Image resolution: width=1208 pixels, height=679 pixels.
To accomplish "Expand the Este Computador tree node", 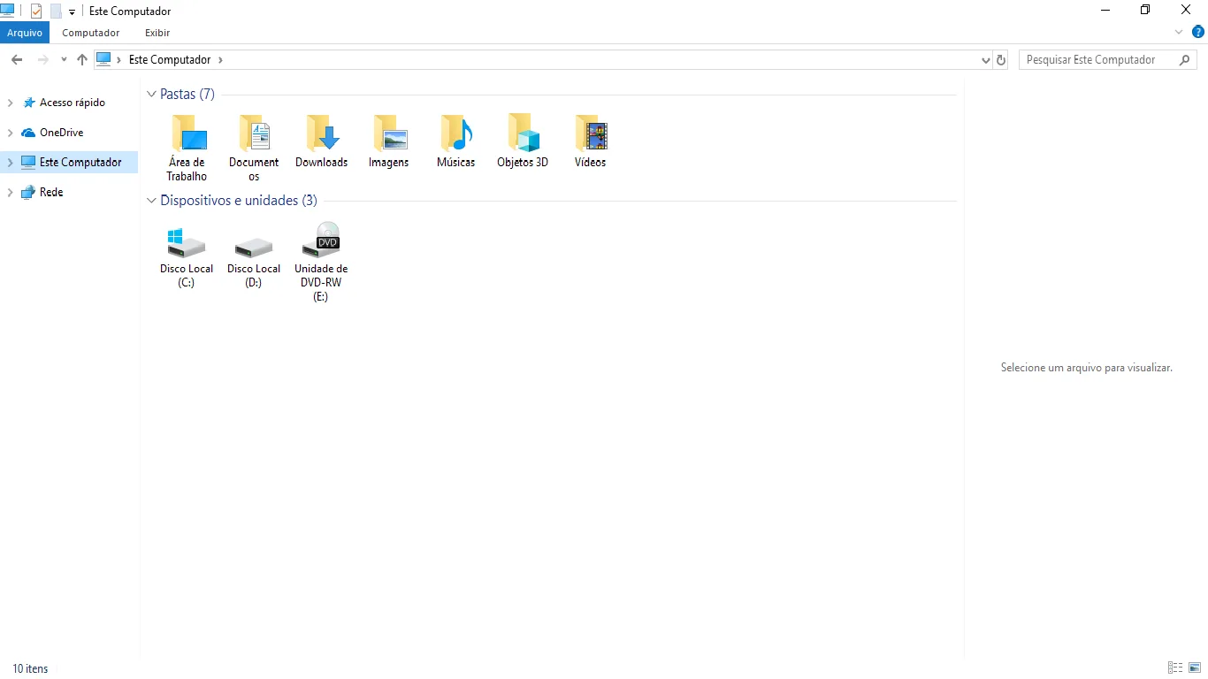I will click(x=11, y=163).
